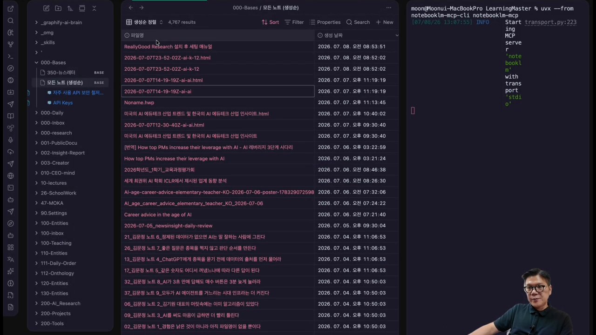Click 4,767 results count label
This screenshot has height=335, width=596.
(x=182, y=22)
